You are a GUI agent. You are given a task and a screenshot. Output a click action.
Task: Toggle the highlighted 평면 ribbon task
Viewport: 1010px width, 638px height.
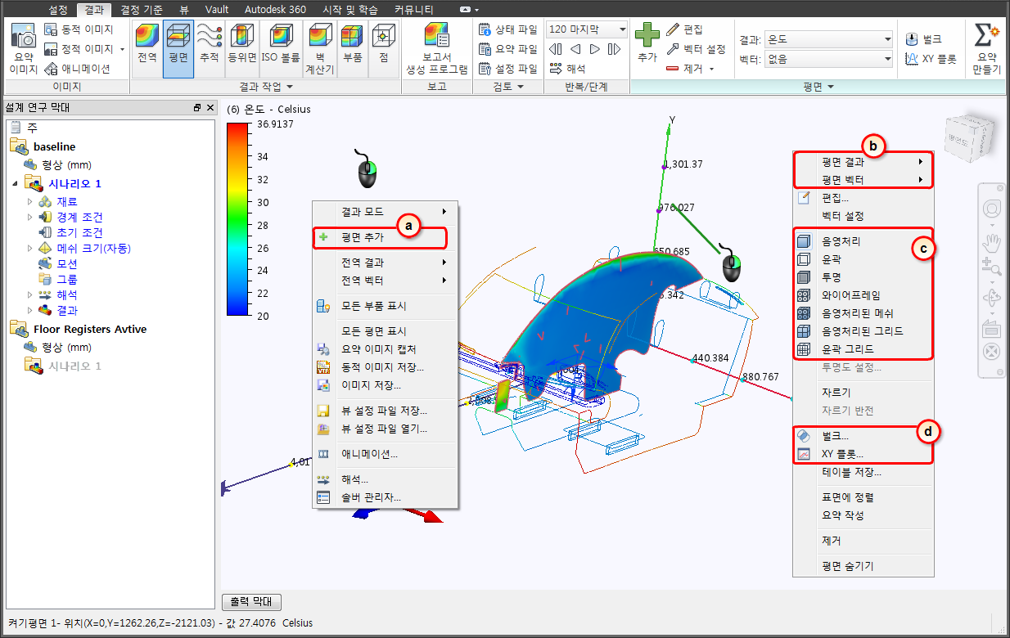pyautogui.click(x=178, y=49)
